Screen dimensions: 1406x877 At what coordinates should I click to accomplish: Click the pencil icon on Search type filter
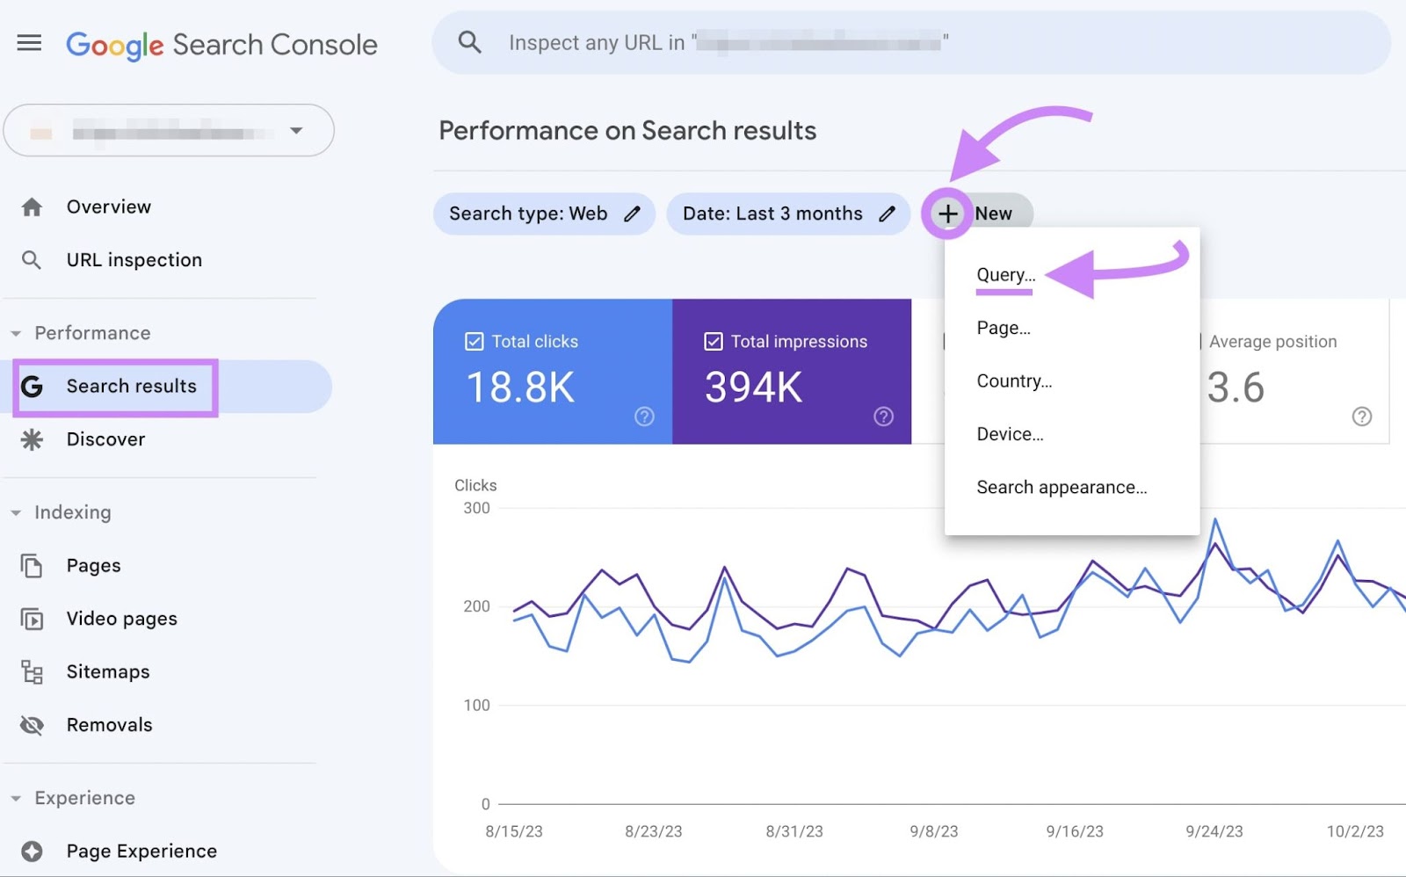pyautogui.click(x=632, y=214)
